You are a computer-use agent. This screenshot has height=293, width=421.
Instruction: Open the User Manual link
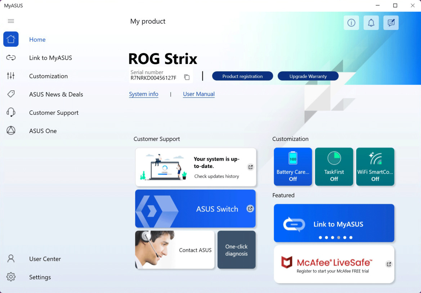(199, 94)
